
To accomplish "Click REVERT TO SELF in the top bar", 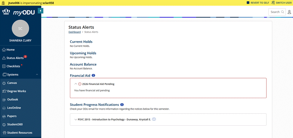I will pyautogui.click(x=257, y=3).
